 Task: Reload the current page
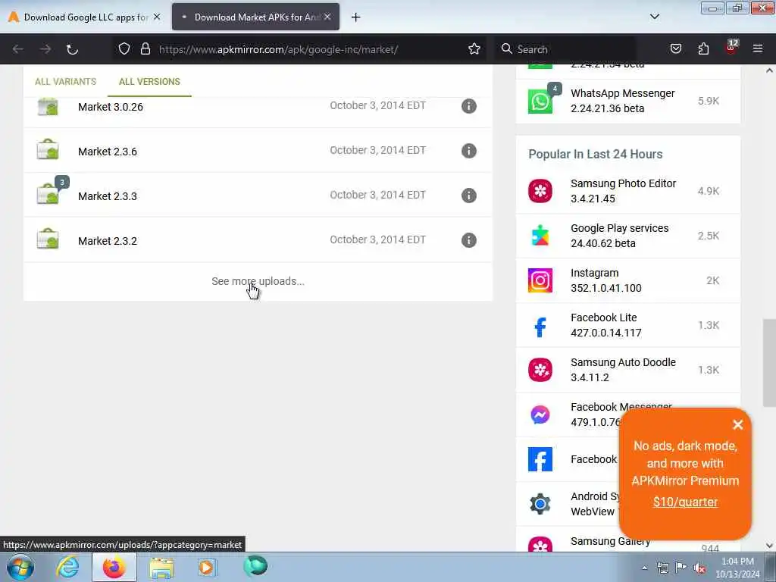coord(72,49)
